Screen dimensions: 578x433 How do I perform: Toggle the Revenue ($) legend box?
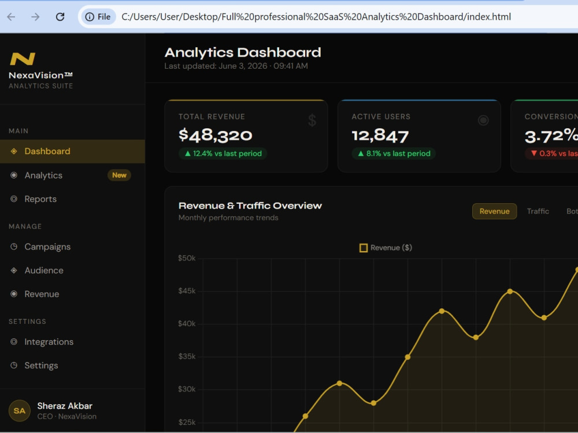point(364,248)
